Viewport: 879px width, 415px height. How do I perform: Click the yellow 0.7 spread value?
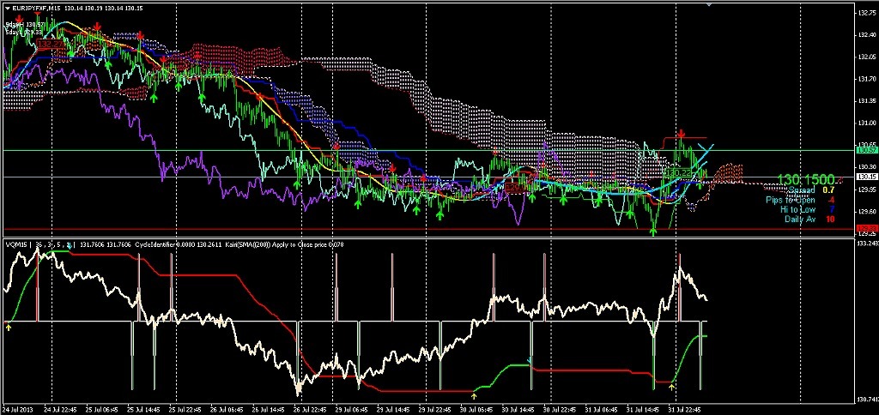coord(828,190)
